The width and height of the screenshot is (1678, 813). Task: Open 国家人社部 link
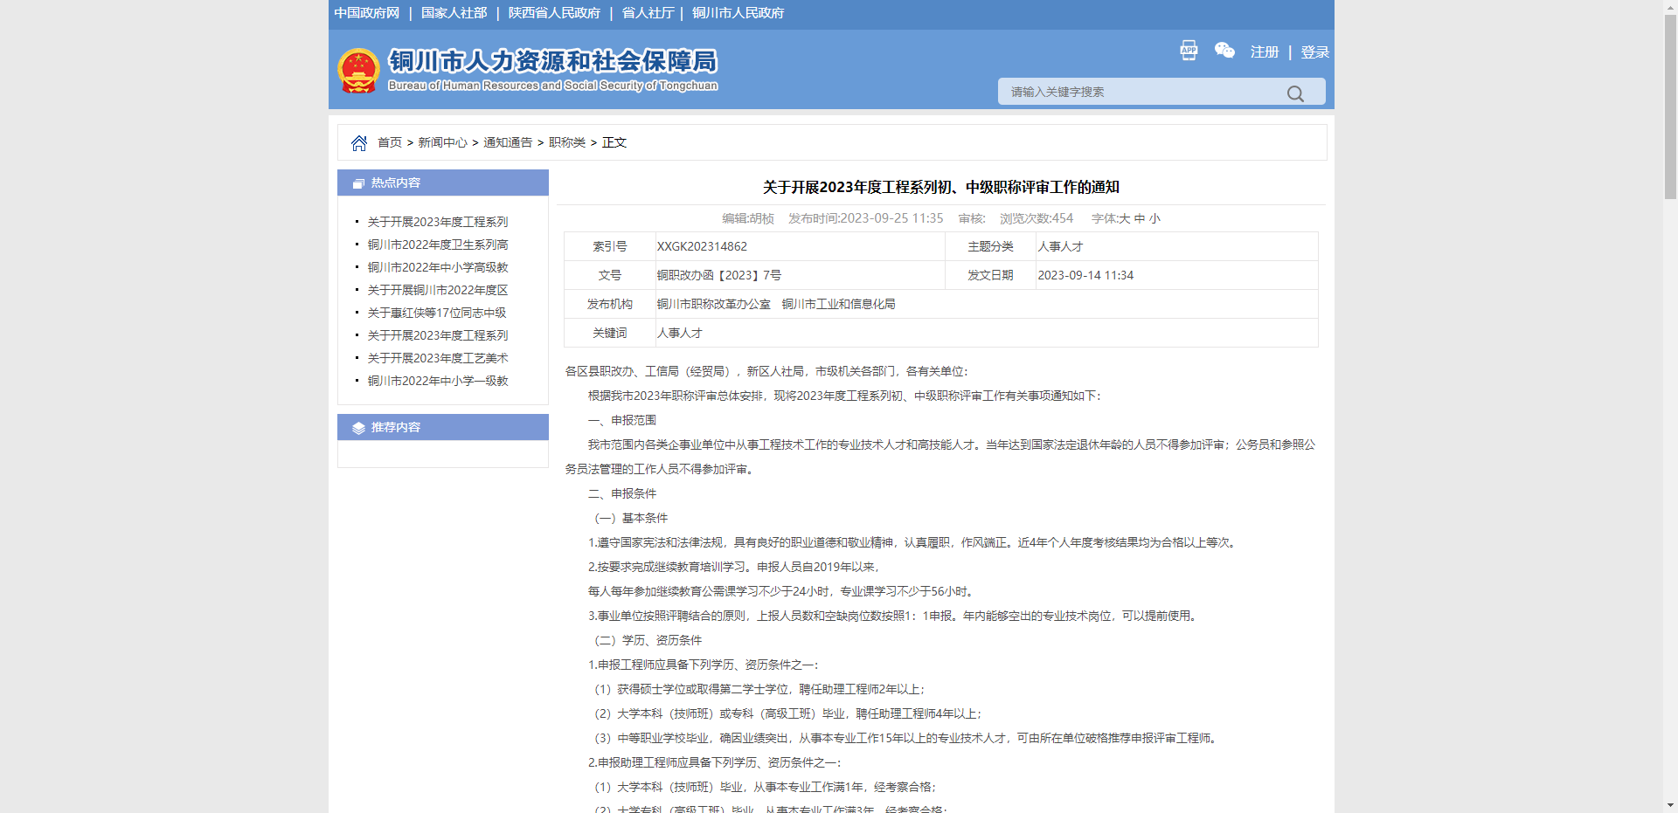[454, 13]
